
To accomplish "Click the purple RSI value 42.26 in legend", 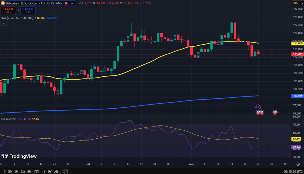I will tap(27, 119).
